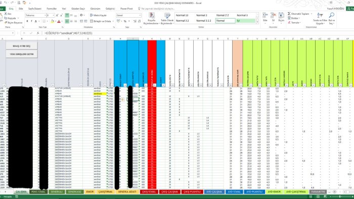Toggle left horizontal text alignment
354x199 pixels.
pyautogui.click(x=67, y=21)
